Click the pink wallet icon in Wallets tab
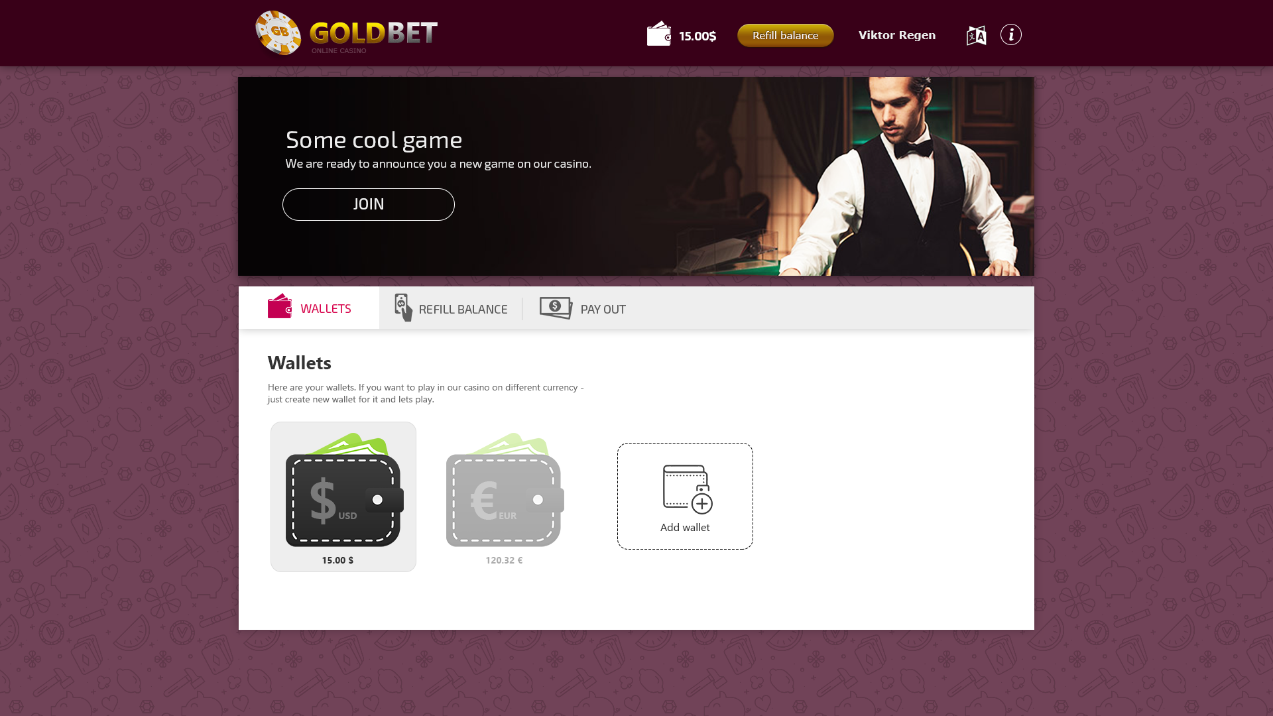The image size is (1273, 716). click(x=280, y=306)
